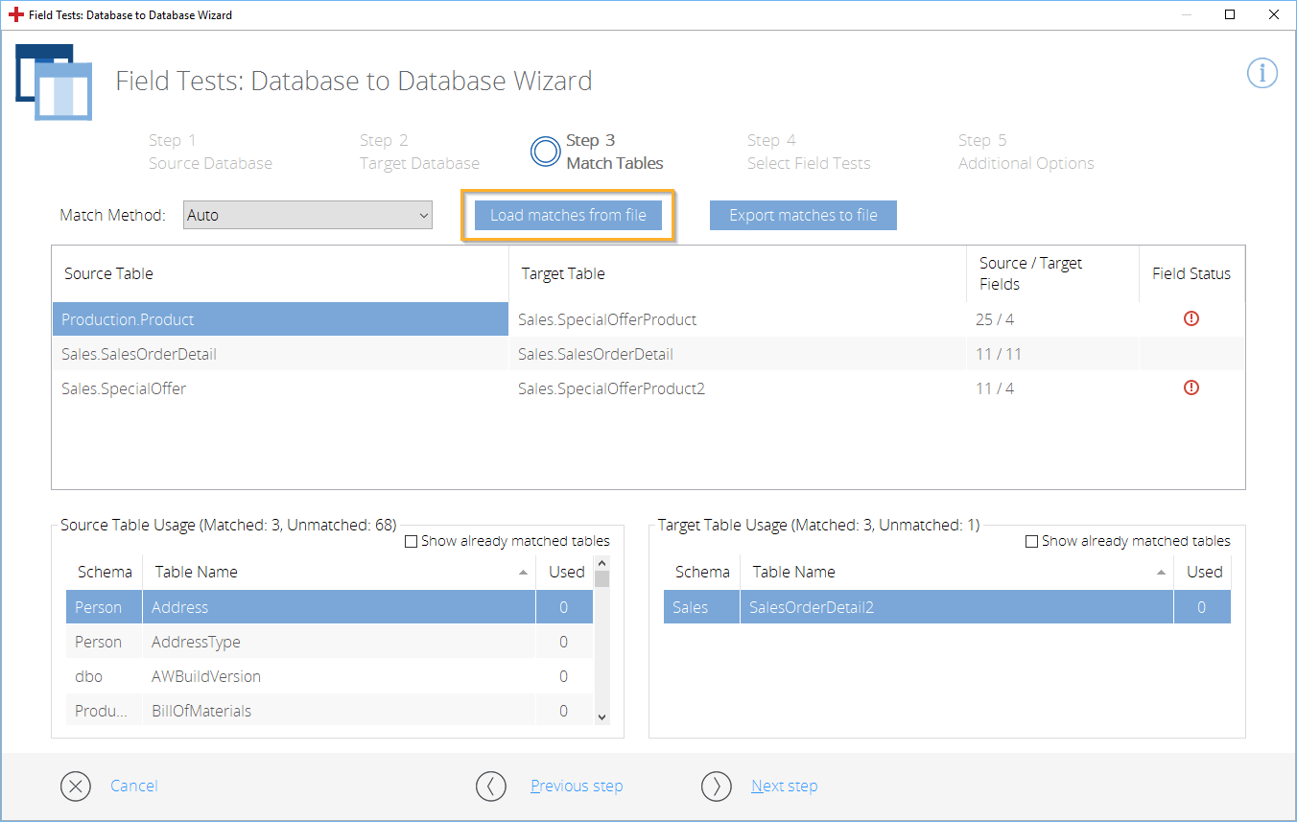Click the Previous step arrow icon
The image size is (1297, 822).
(490, 787)
